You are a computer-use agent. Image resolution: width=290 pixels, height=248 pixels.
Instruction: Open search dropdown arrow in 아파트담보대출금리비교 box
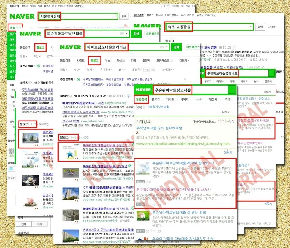[x=167, y=47]
